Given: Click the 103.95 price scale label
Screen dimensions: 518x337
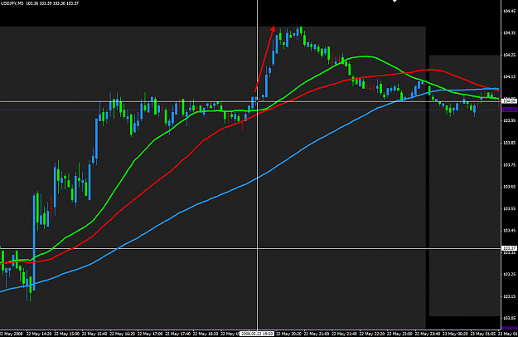Looking at the screenshot, I should (509, 120).
